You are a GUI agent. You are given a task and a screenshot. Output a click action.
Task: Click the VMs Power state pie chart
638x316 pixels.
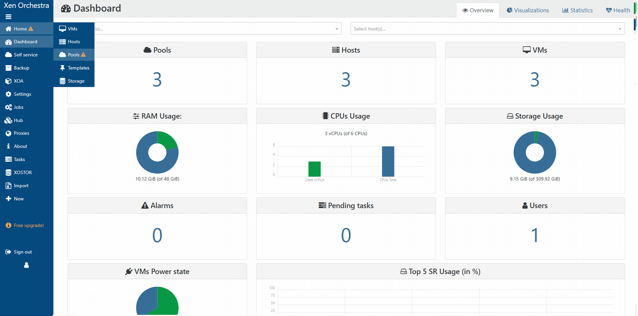pos(157,301)
